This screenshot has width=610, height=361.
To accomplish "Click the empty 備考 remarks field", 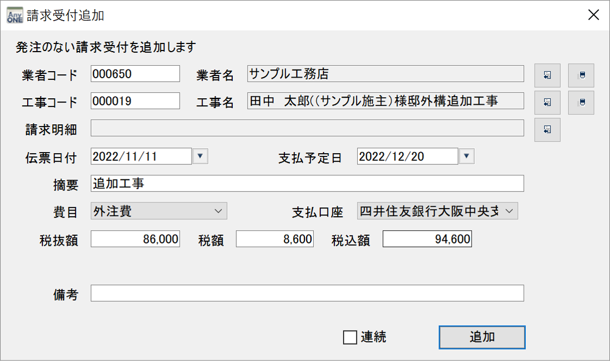I will pos(307,294).
